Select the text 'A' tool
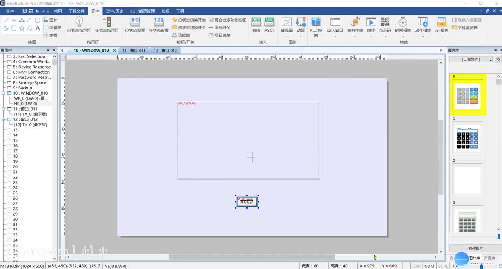 click(38, 28)
